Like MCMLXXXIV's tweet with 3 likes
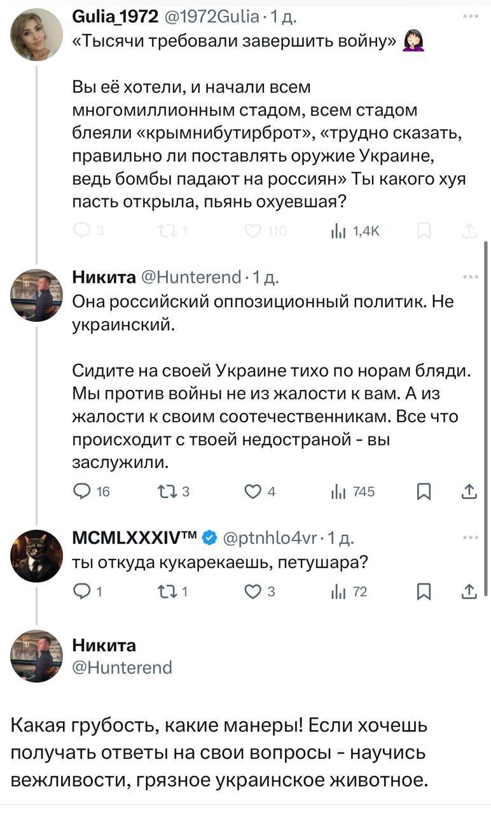 tap(252, 592)
